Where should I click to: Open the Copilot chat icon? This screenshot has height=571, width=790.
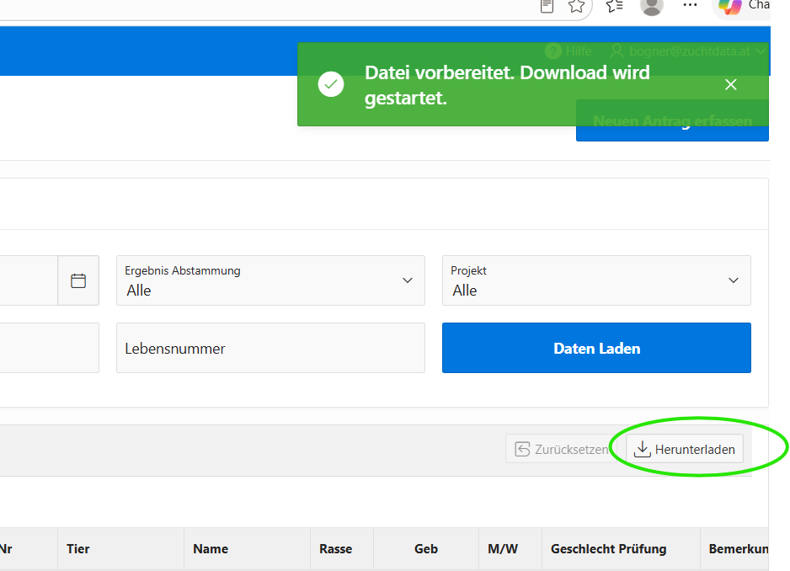pos(729,7)
